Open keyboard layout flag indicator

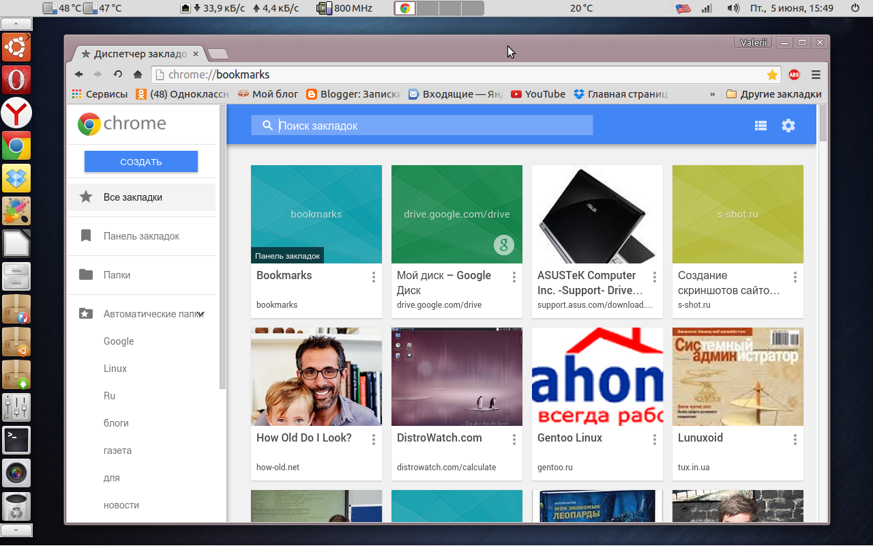pos(683,8)
